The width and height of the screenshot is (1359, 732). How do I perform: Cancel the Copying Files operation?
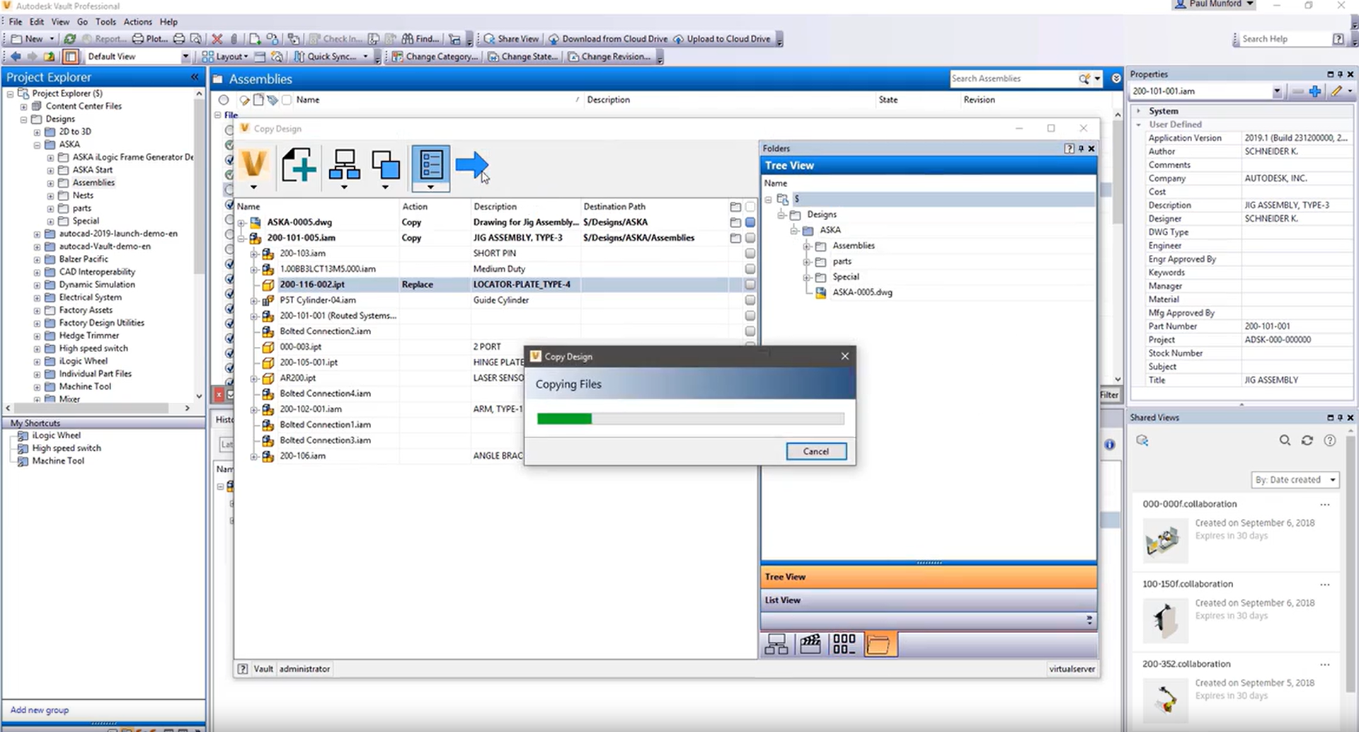pos(815,452)
